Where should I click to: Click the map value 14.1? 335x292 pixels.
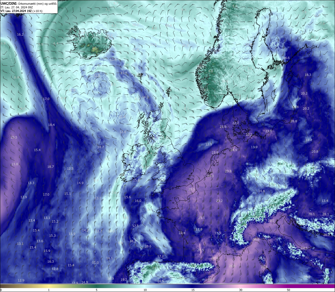pyautogui.click(x=109, y=258)
